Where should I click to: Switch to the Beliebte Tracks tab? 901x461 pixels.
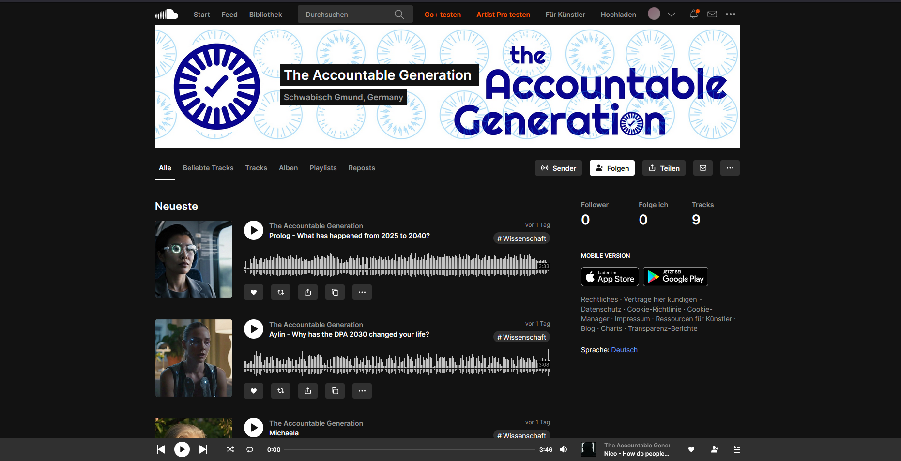(208, 168)
